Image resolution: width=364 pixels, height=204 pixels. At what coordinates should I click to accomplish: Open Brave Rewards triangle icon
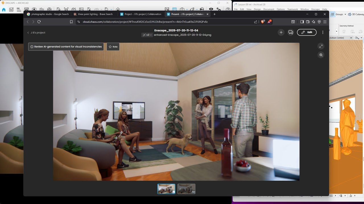[x=269, y=22]
